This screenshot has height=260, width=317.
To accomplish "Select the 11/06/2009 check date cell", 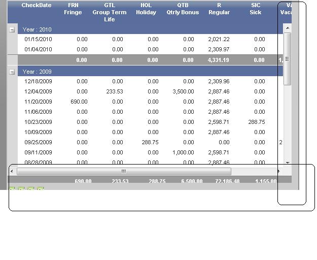I will tap(38, 112).
